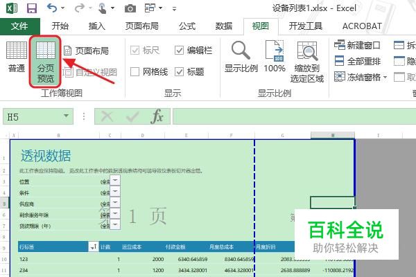Viewport: 416px width, 277px height.
Task: Click the cell containing 234
Action: [58, 270]
